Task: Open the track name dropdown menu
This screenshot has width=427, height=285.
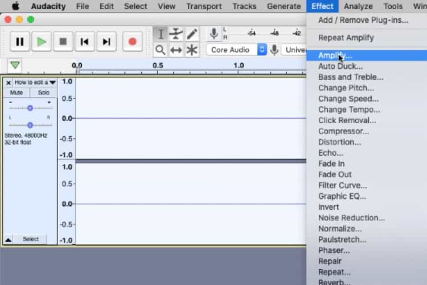Action: tap(35, 82)
